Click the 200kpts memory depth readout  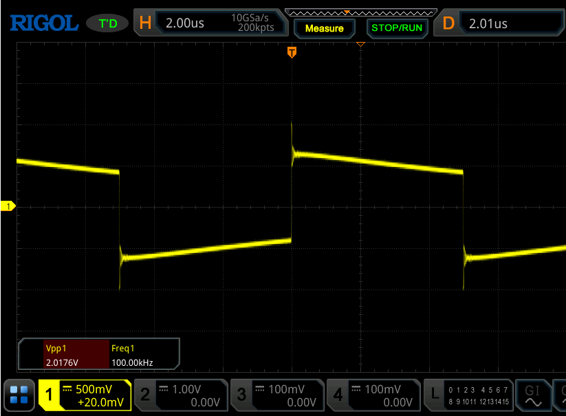point(256,28)
